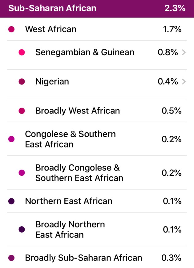The image size is (194, 268).
Task: Click the Nigerian color dot
Action: coord(22,82)
